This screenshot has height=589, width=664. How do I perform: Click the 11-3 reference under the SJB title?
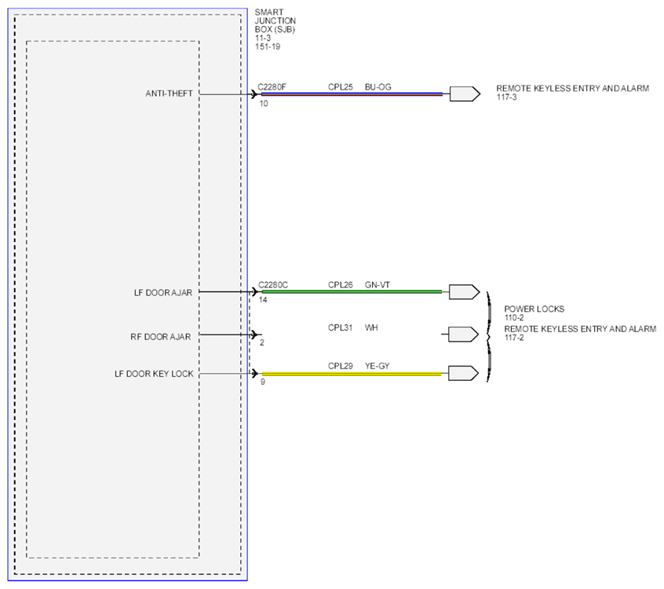(263, 38)
